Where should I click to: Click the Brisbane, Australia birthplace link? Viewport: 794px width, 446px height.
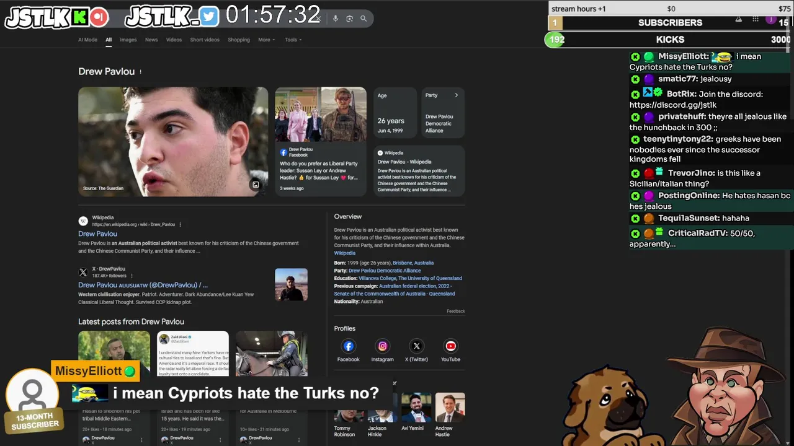413,263
